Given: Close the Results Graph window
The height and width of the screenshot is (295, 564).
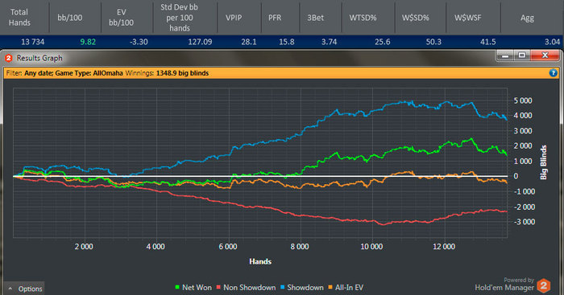Looking at the screenshot, I should click(x=545, y=55).
